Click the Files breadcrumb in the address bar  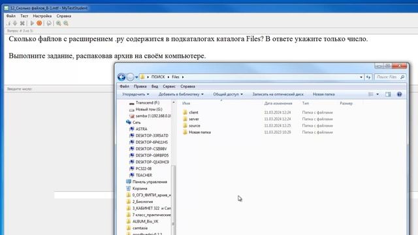[x=176, y=77]
